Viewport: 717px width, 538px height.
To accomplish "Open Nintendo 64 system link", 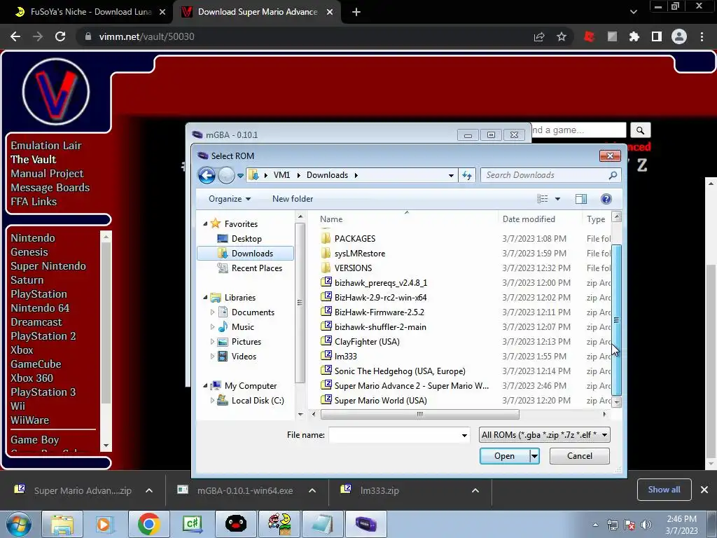I will [x=40, y=308].
